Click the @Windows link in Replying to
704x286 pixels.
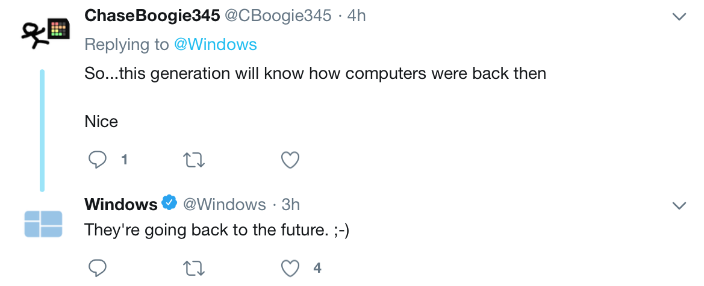tap(215, 45)
